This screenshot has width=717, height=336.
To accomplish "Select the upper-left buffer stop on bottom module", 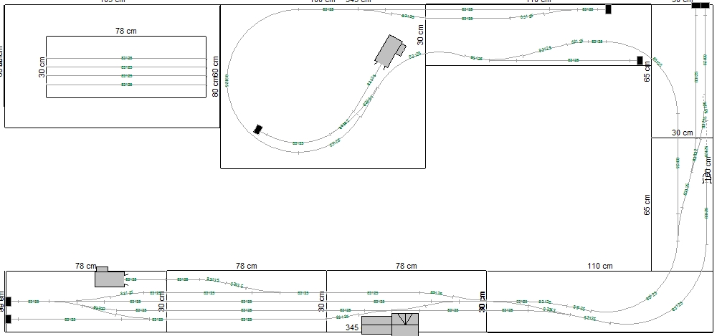I will (x=8, y=302).
